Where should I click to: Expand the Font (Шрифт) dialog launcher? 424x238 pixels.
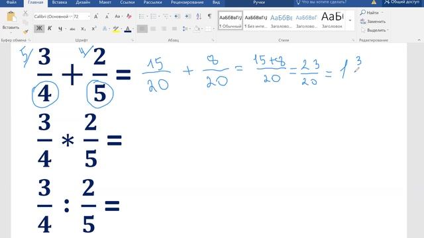[x=132, y=40]
